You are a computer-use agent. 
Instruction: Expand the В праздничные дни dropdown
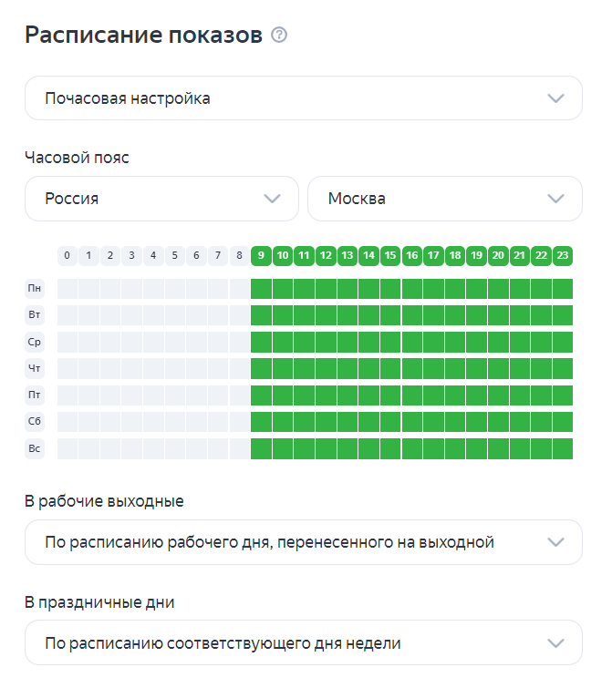304,642
